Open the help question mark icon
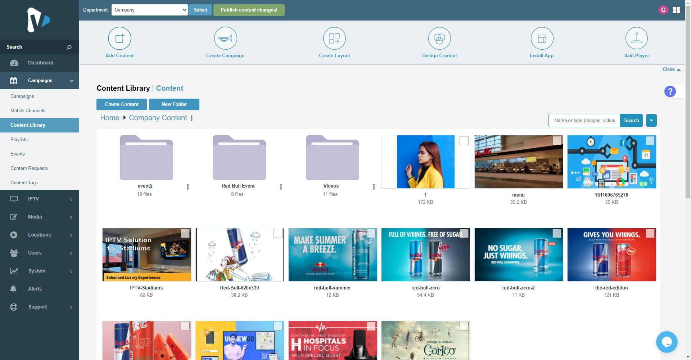Image resolution: width=691 pixels, height=360 pixels. tap(670, 91)
